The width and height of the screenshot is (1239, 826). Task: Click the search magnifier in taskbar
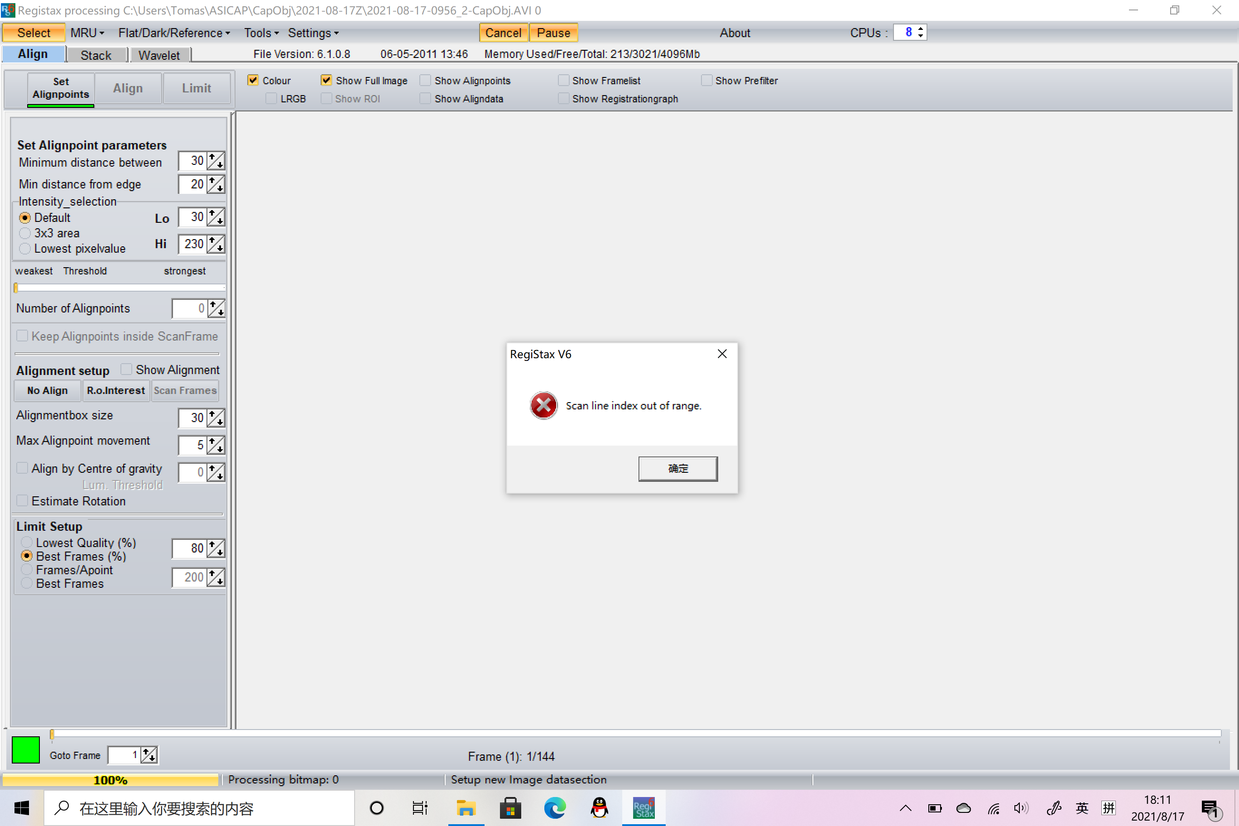click(x=62, y=807)
